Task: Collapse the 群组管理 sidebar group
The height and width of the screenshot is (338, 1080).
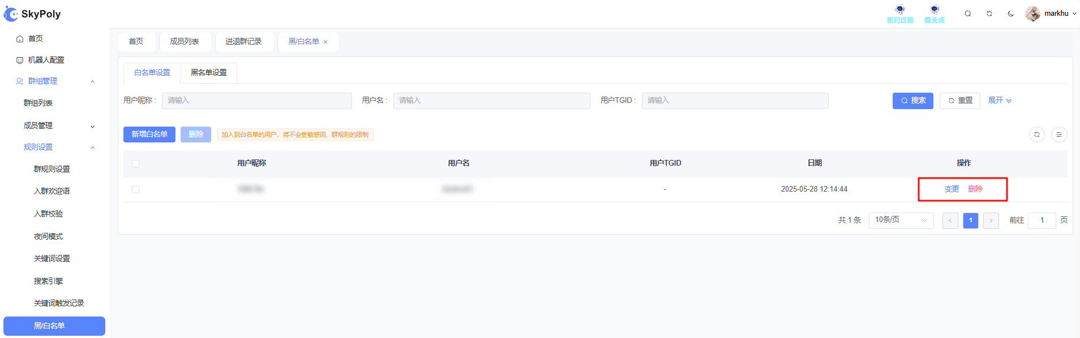Action: 55,81
